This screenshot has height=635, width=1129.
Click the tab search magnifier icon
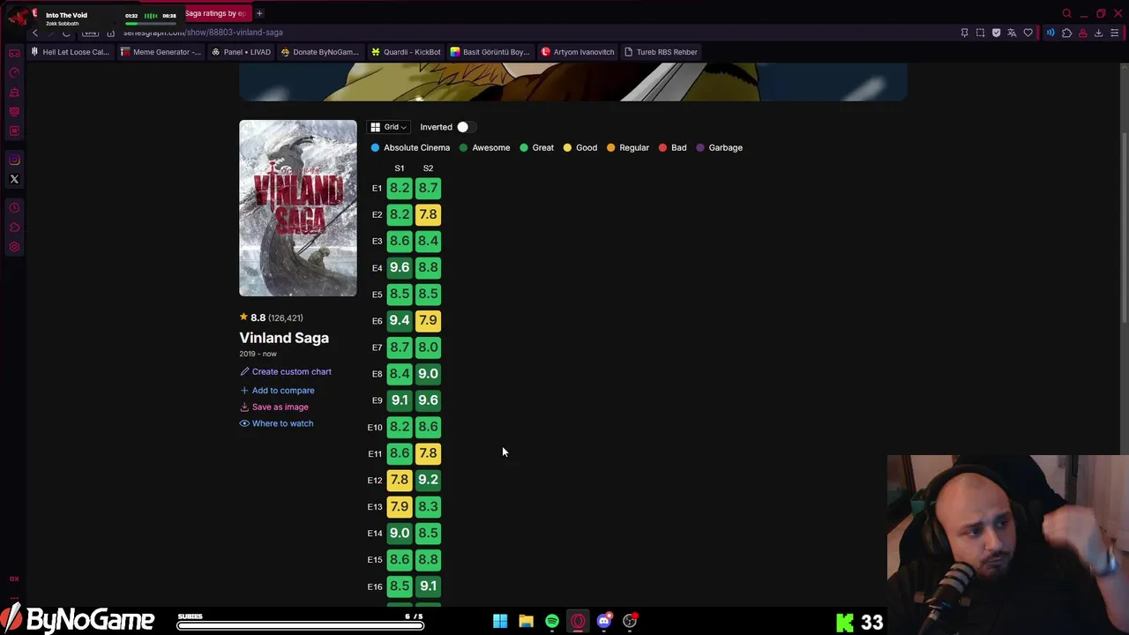[x=1066, y=13]
